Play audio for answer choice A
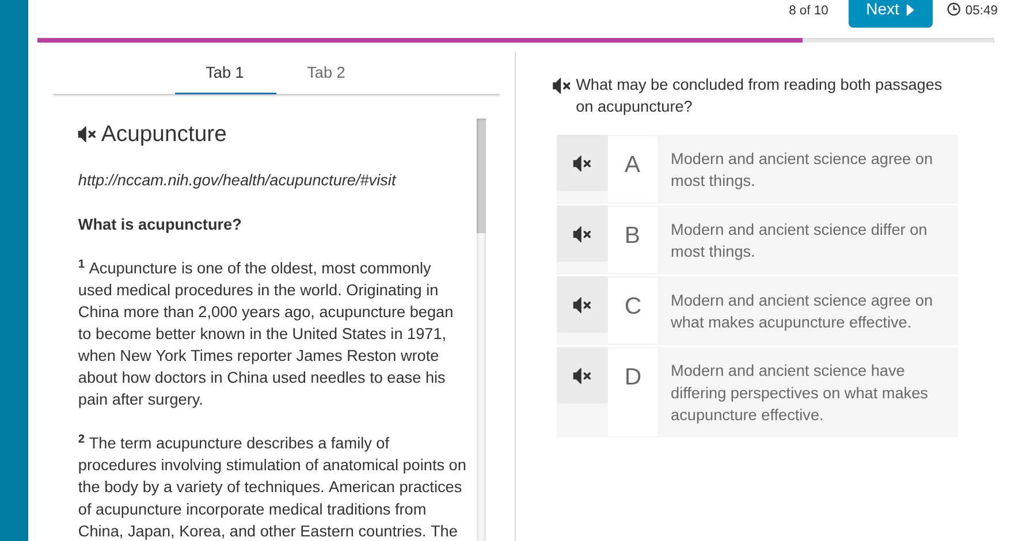 pyautogui.click(x=582, y=164)
